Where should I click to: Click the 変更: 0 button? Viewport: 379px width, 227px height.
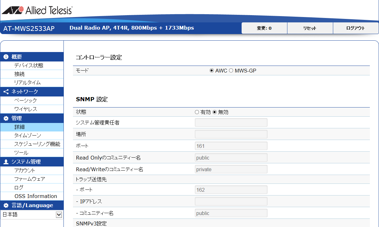[x=264, y=28]
